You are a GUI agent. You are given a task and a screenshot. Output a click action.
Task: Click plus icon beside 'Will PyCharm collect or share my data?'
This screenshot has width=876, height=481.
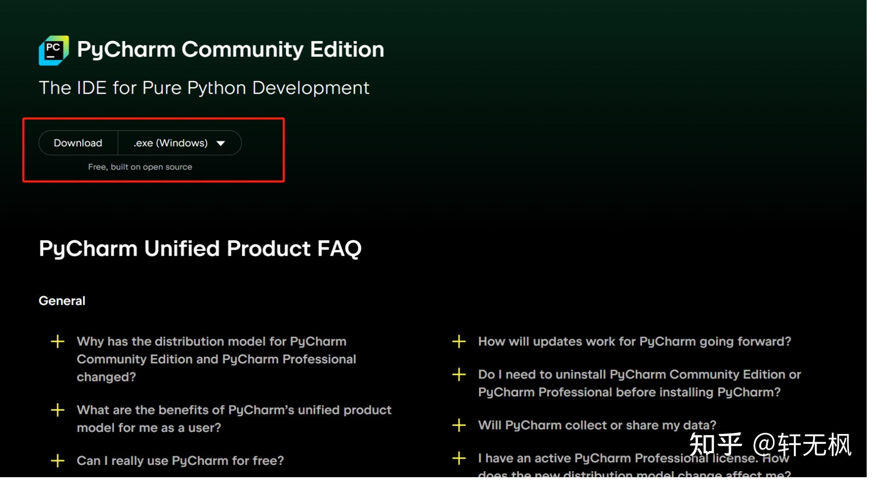click(x=459, y=425)
